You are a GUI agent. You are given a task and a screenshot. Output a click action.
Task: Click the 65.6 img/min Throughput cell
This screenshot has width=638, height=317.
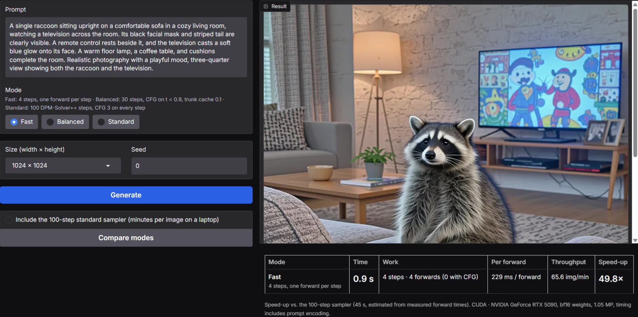tap(571, 281)
